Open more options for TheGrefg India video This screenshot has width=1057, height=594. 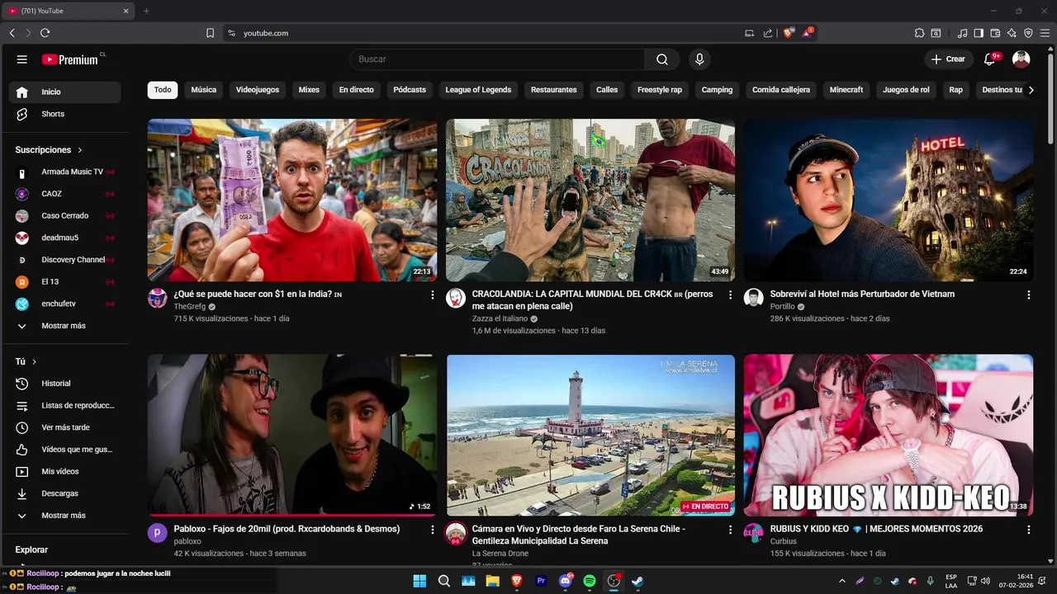[x=432, y=295]
